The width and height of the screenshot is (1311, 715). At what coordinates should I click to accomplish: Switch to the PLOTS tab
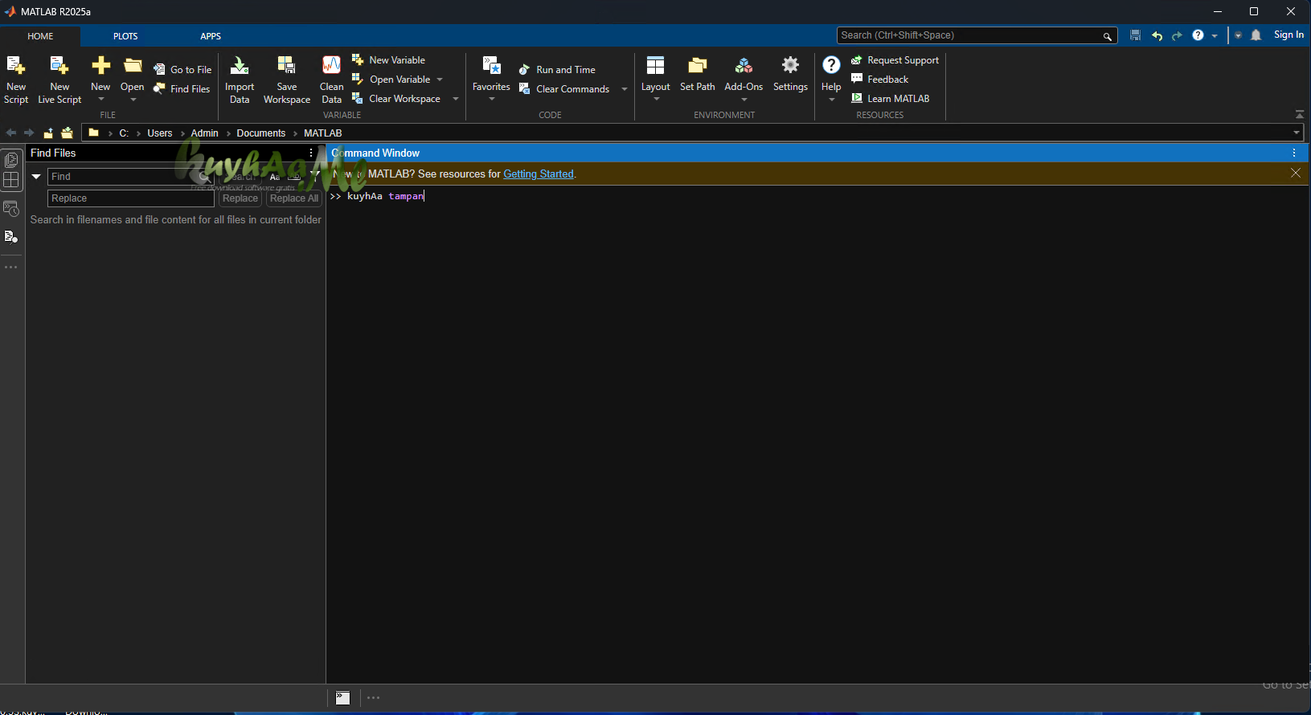pos(125,36)
